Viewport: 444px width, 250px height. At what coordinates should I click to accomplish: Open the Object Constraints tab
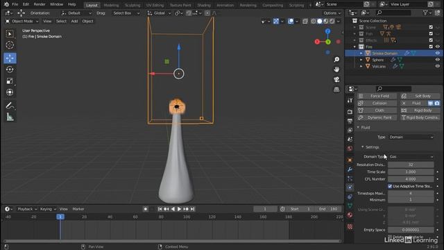pyautogui.click(x=350, y=197)
